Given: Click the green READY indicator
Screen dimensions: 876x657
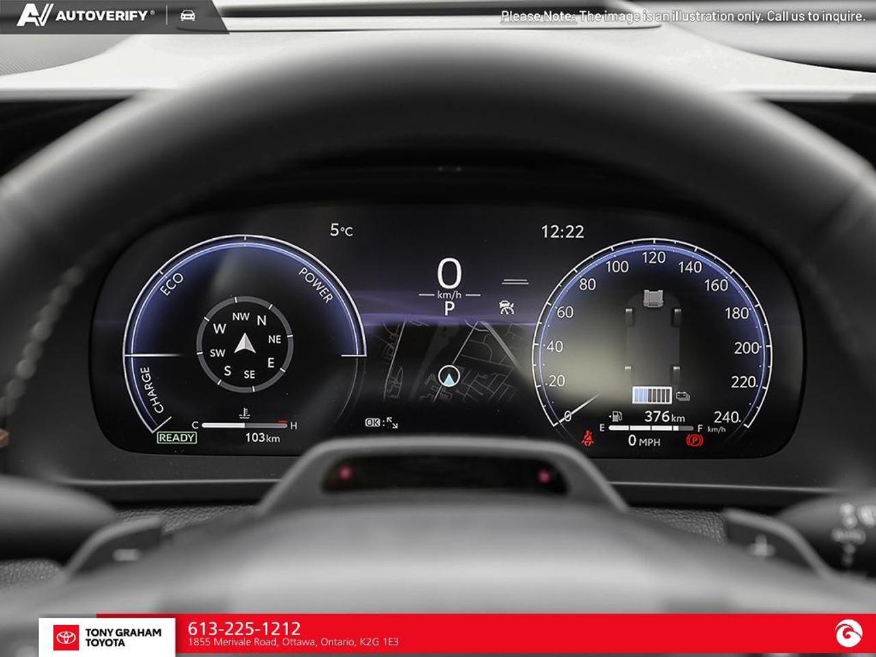Looking at the screenshot, I should (x=177, y=438).
